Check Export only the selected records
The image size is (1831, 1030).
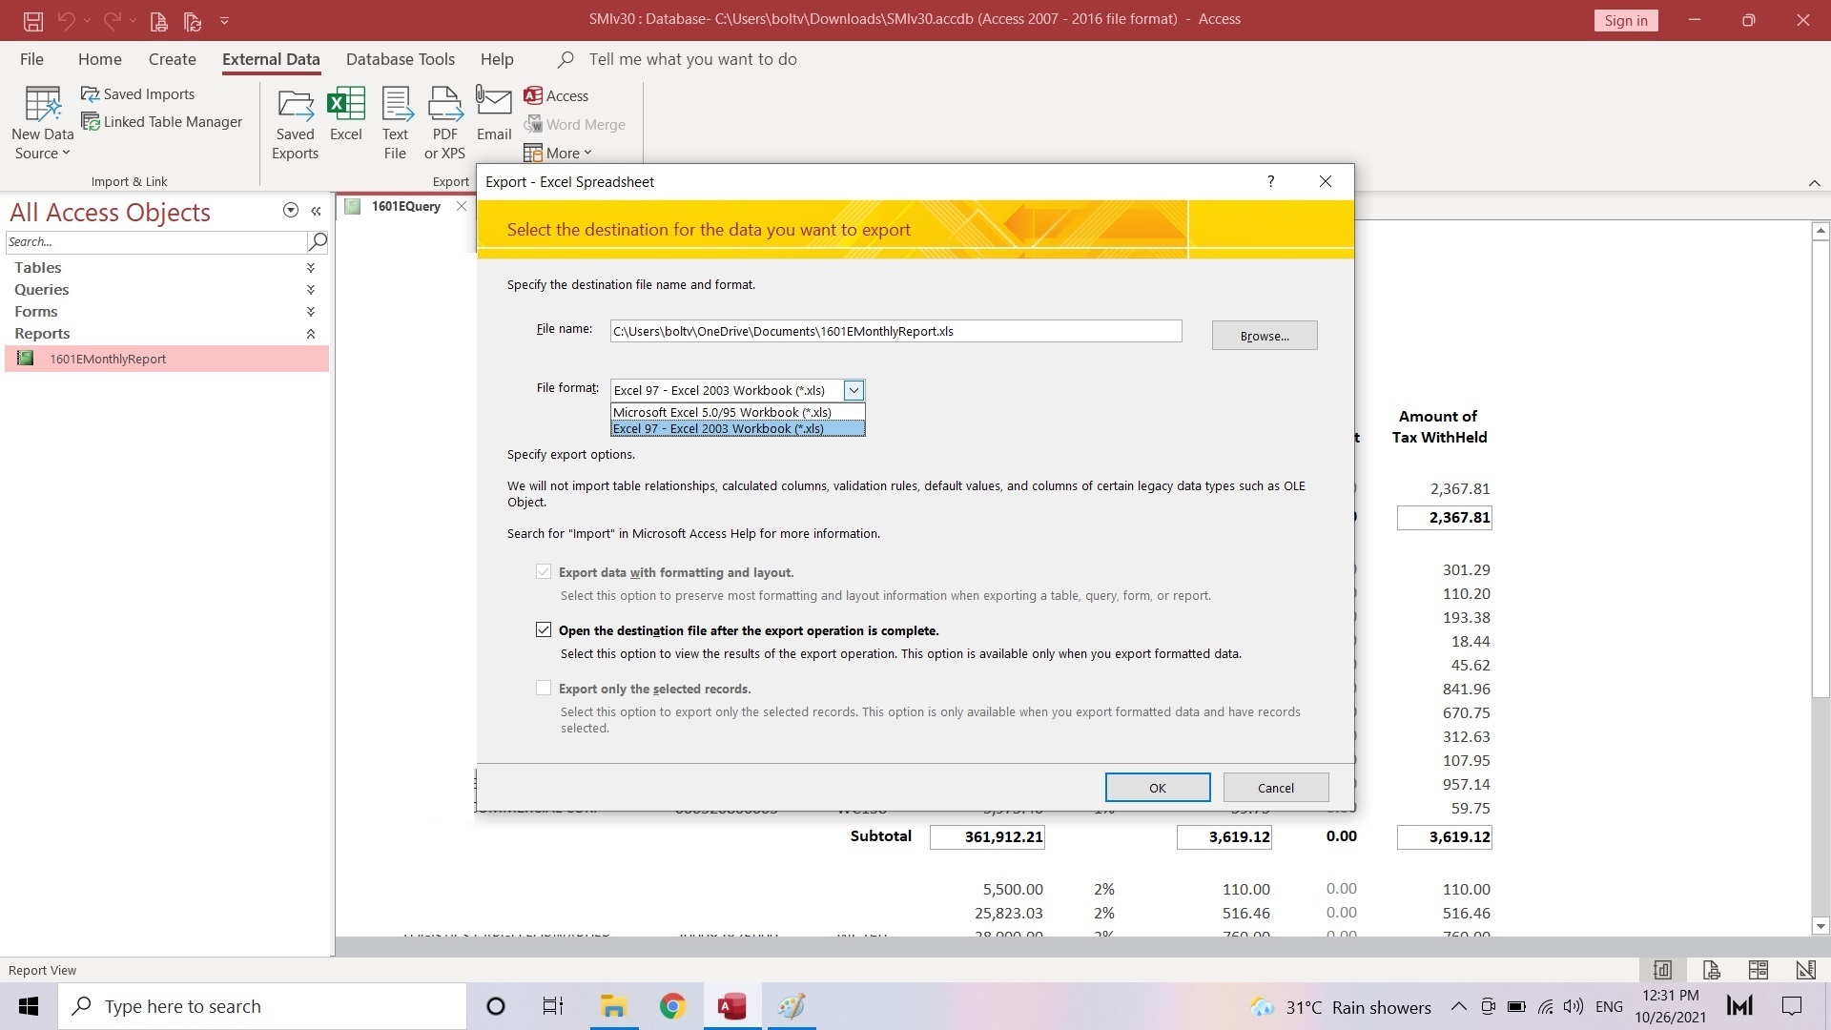544,689
